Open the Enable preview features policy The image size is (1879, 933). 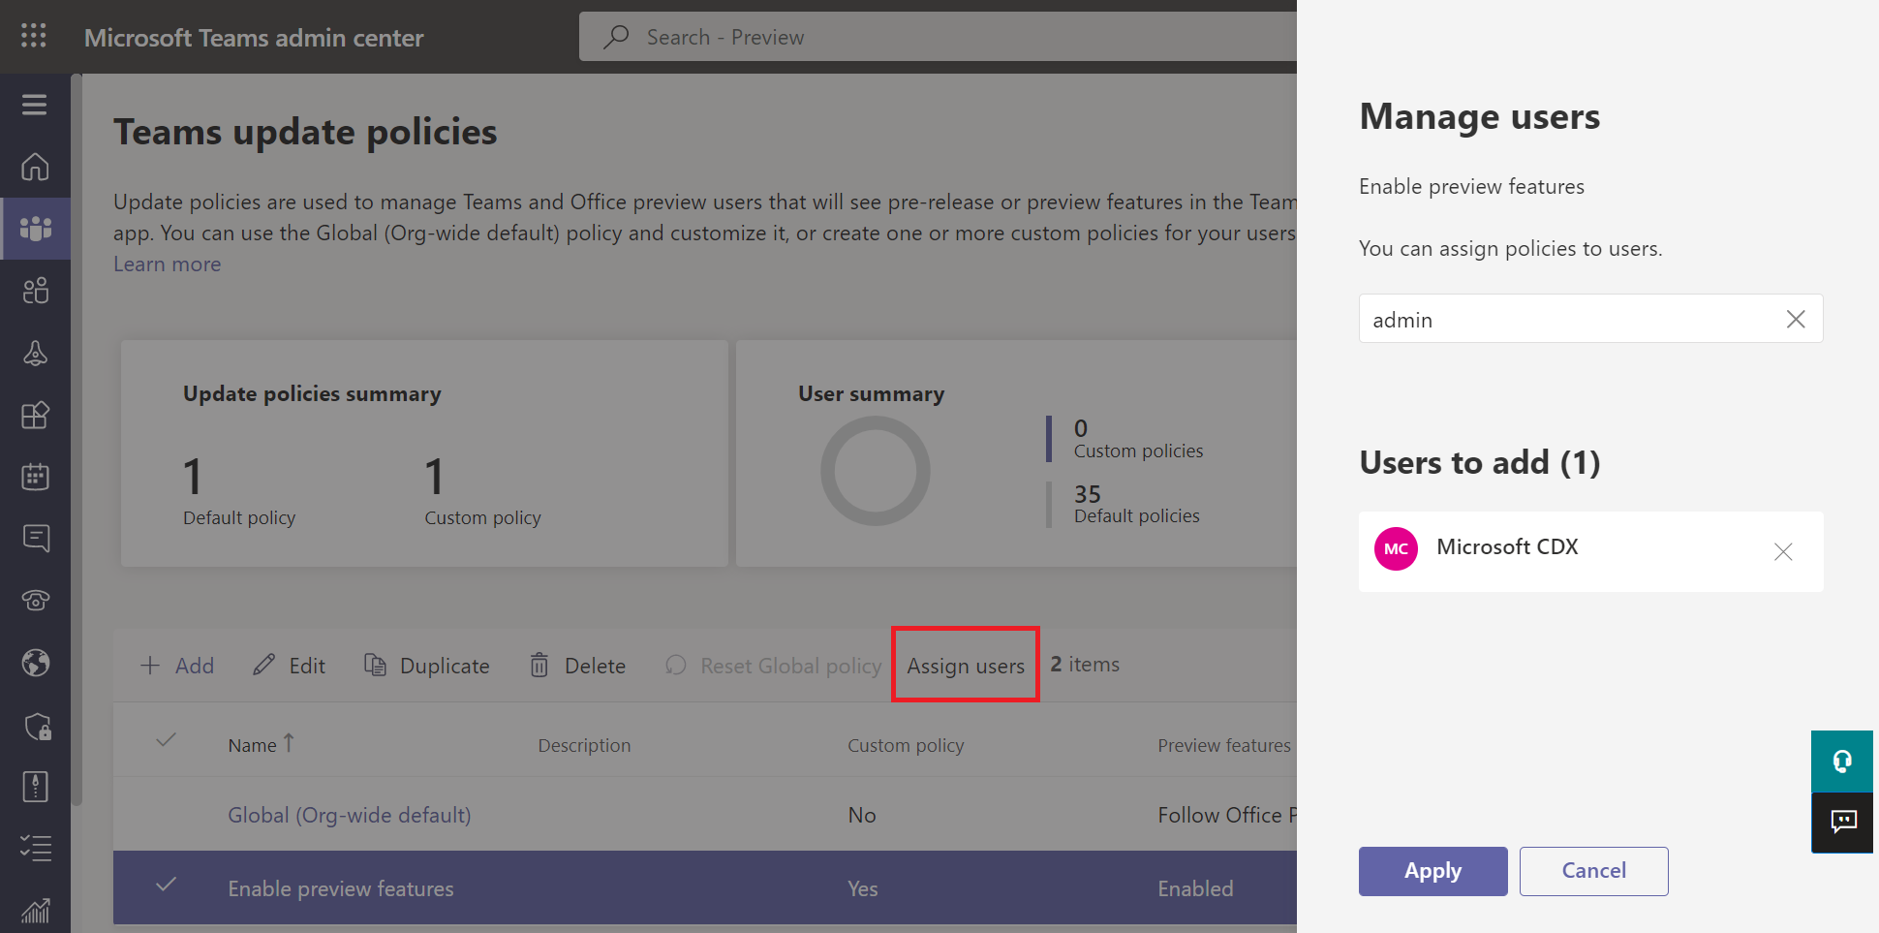[341, 888]
